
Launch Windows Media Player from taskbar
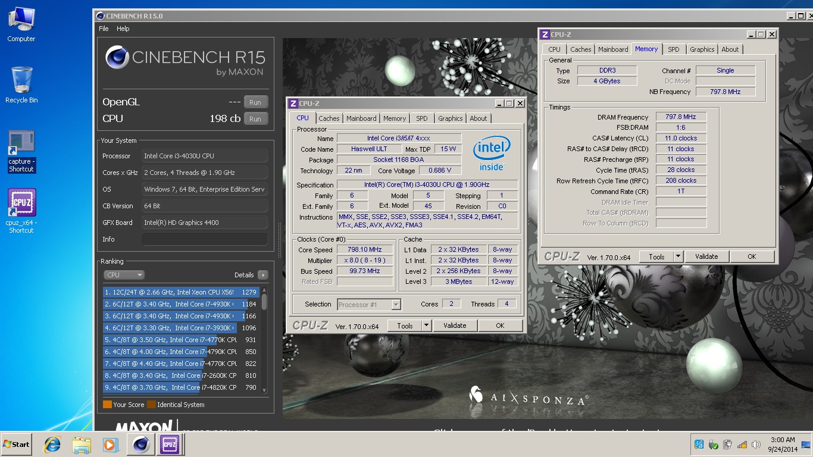click(x=110, y=445)
